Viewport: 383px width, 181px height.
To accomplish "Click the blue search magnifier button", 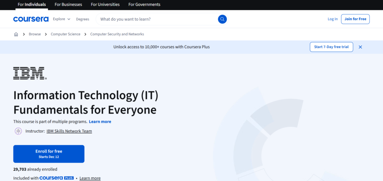I will pyautogui.click(x=222, y=19).
